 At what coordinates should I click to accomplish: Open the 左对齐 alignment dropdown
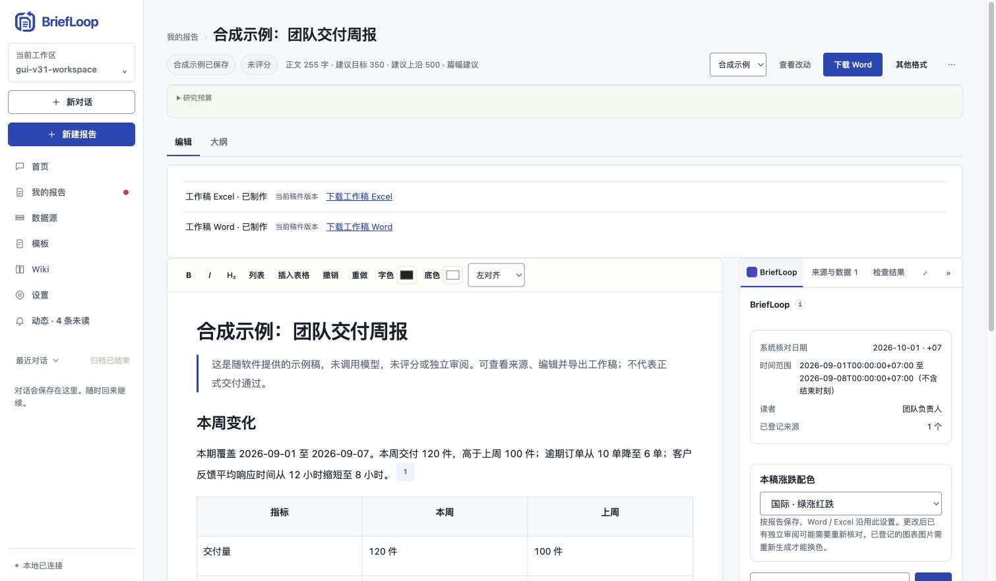click(x=496, y=275)
